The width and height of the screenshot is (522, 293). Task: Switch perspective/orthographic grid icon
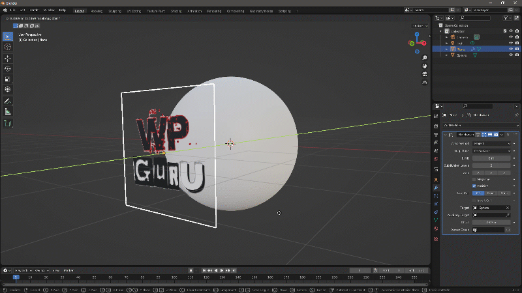(425, 82)
